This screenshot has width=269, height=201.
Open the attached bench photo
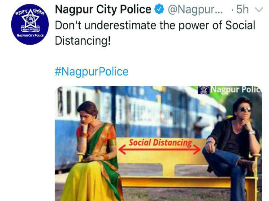(158, 143)
